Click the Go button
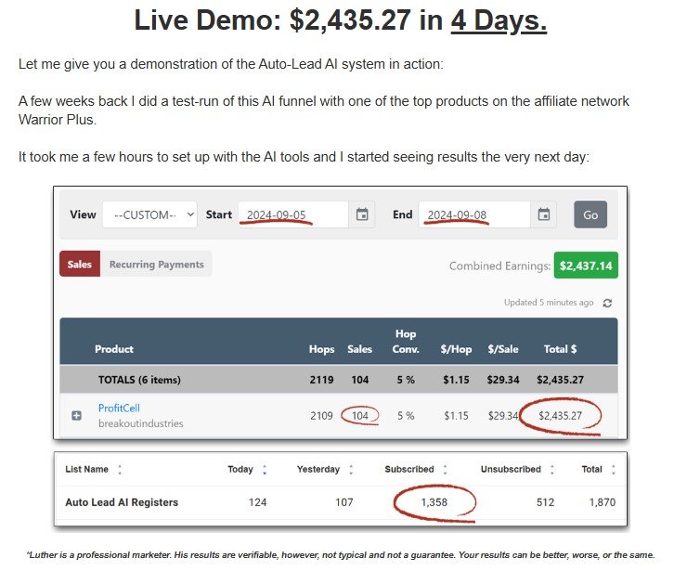The height and width of the screenshot is (571, 674). pos(590,214)
